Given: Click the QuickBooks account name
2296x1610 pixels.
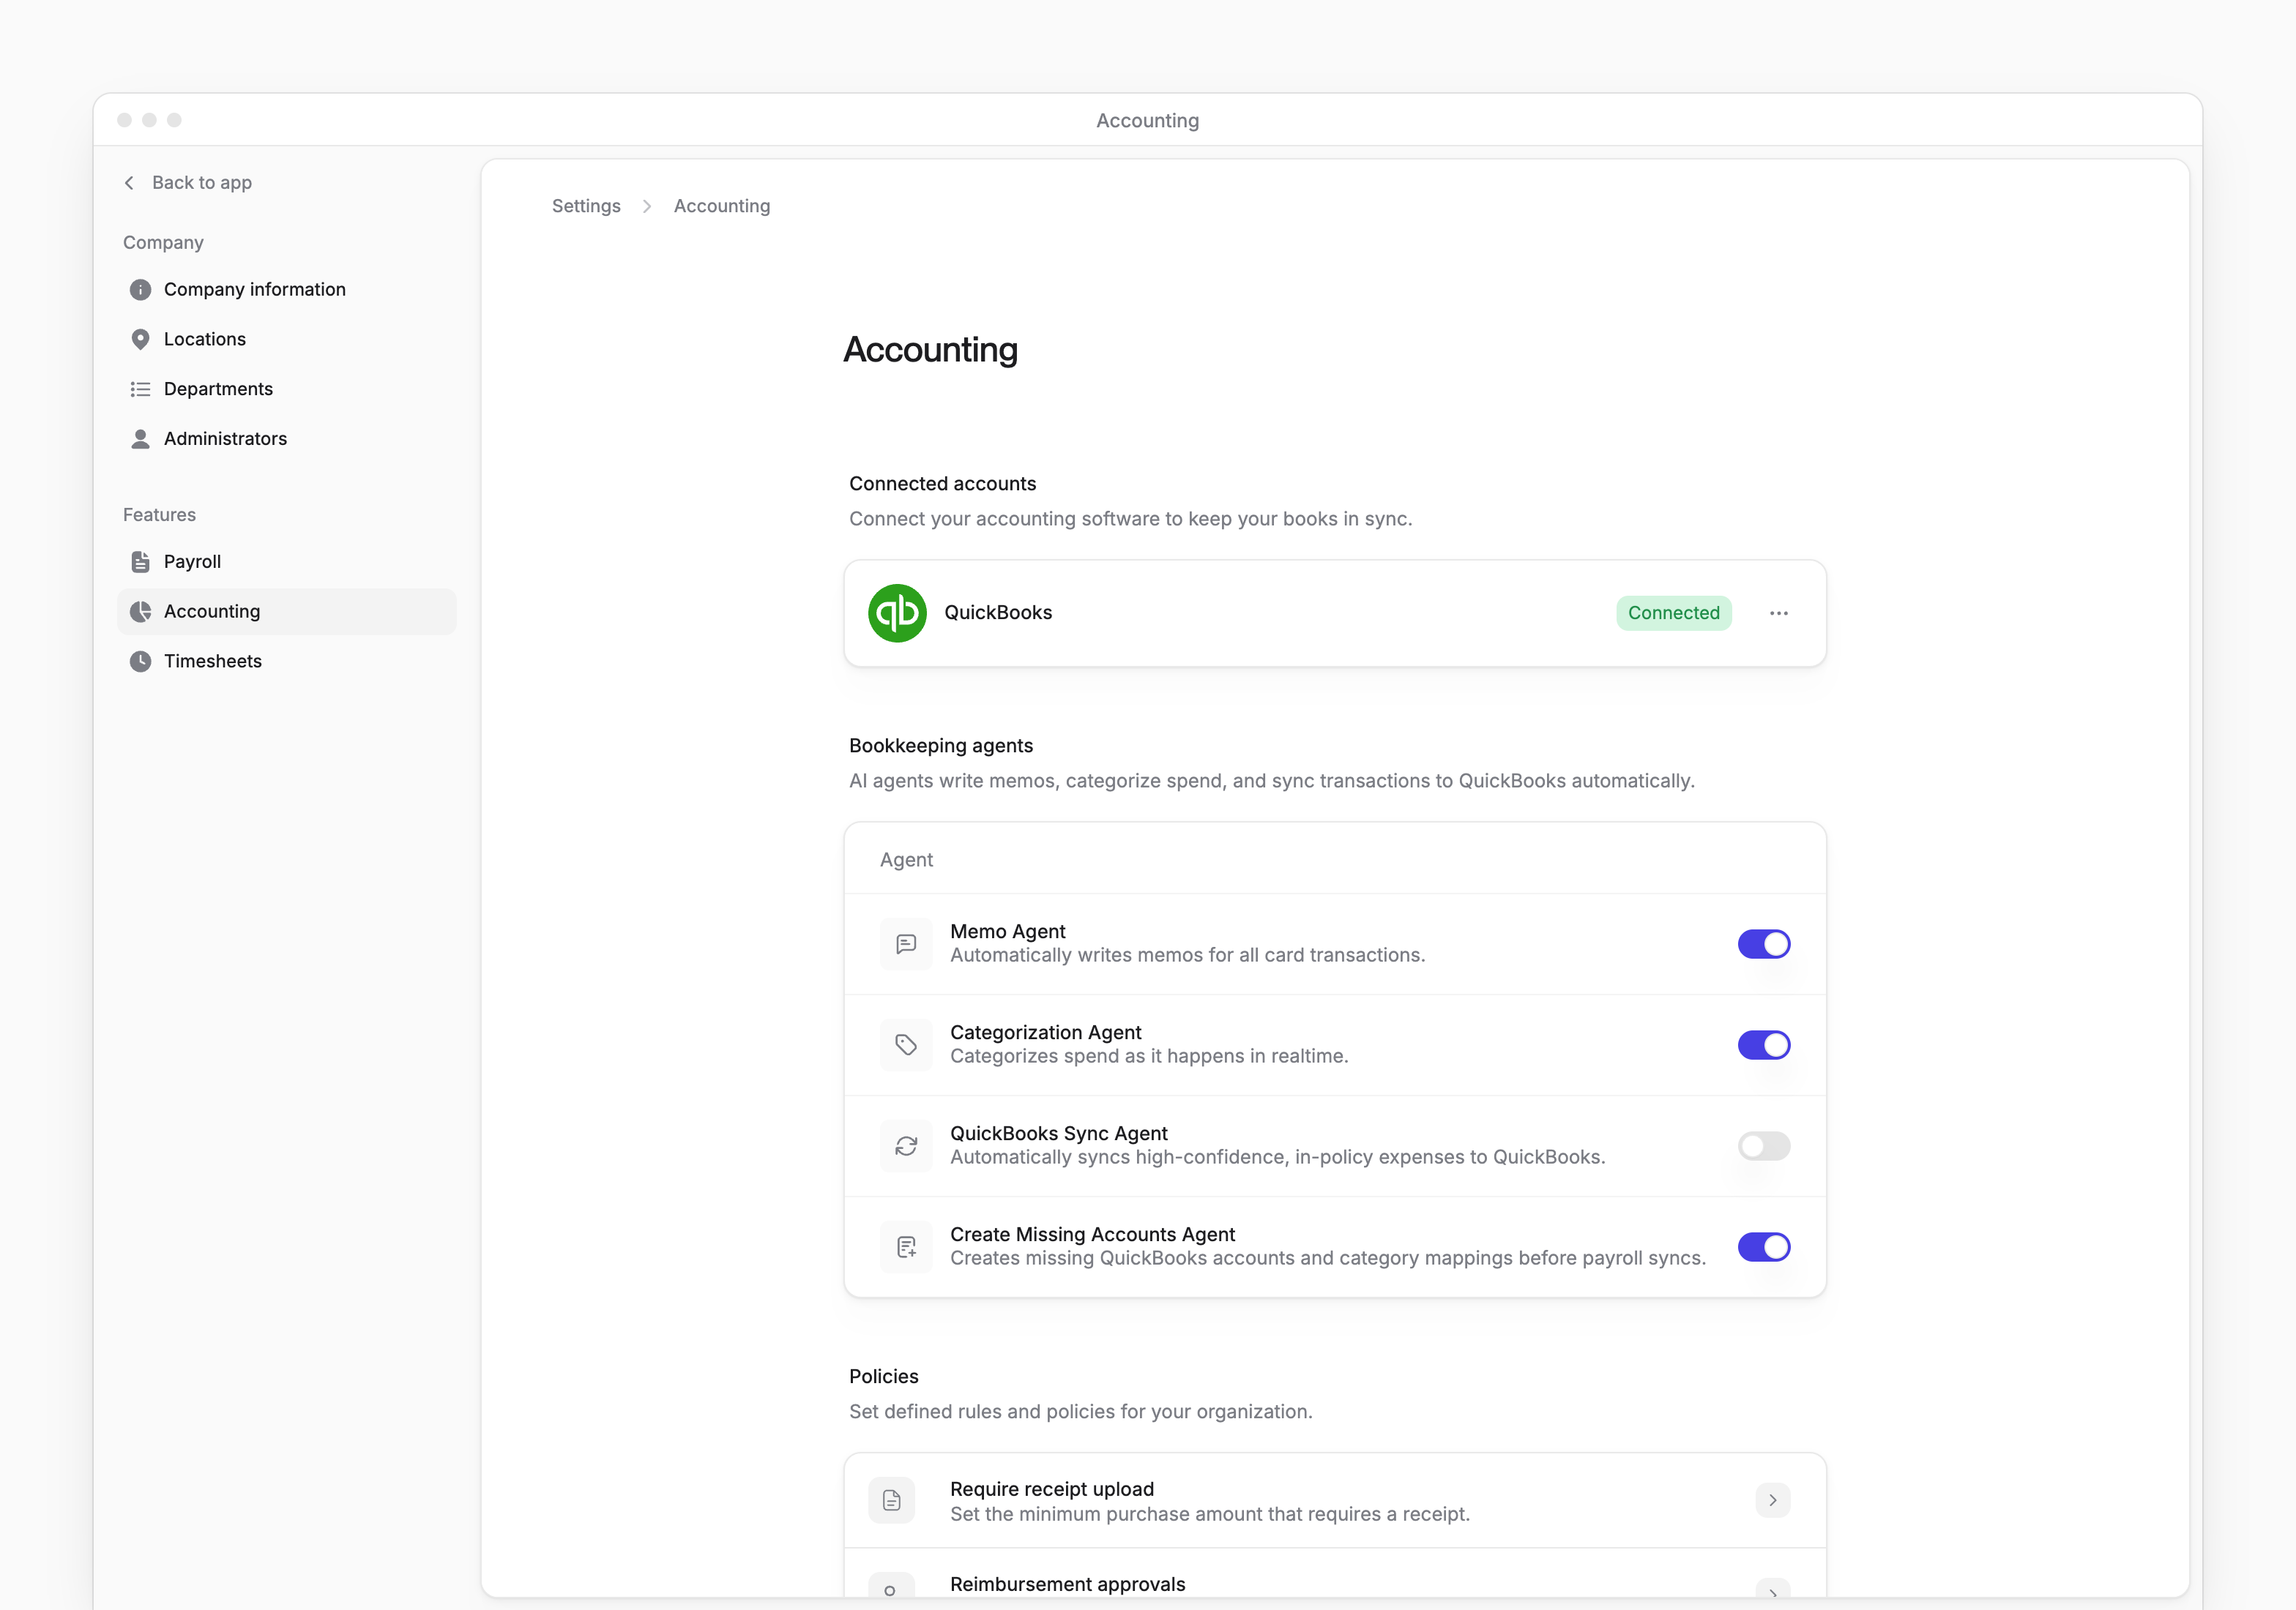Looking at the screenshot, I should pyautogui.click(x=998, y=613).
